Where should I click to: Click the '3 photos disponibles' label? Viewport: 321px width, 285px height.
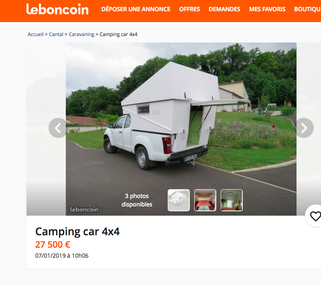coord(137,200)
